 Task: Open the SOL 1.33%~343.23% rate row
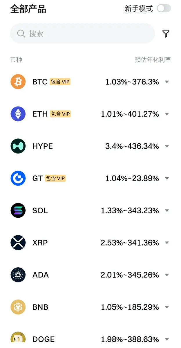91,210
